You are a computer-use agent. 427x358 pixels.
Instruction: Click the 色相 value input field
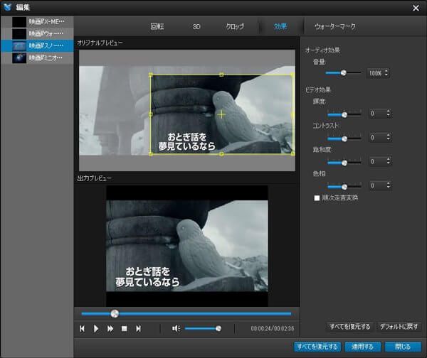click(x=377, y=185)
